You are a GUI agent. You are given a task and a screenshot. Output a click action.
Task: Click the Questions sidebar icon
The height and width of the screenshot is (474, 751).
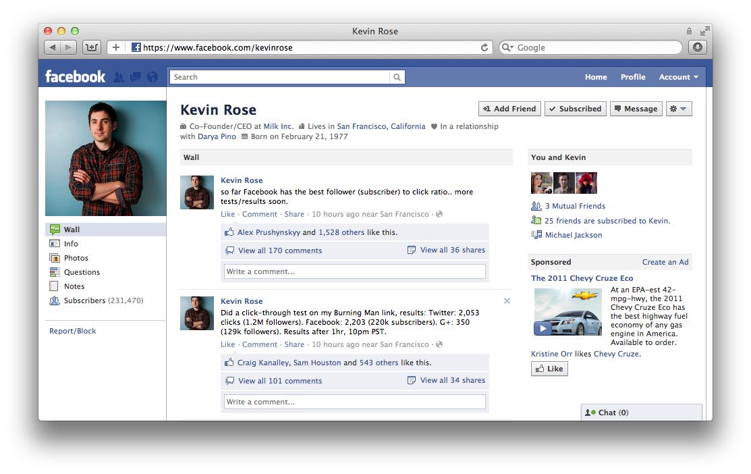[x=55, y=272]
